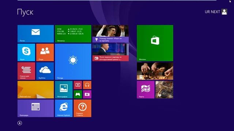Open the Photos (Фотографии) tile
Viewport: 234px width, 131px height.
click(64, 90)
